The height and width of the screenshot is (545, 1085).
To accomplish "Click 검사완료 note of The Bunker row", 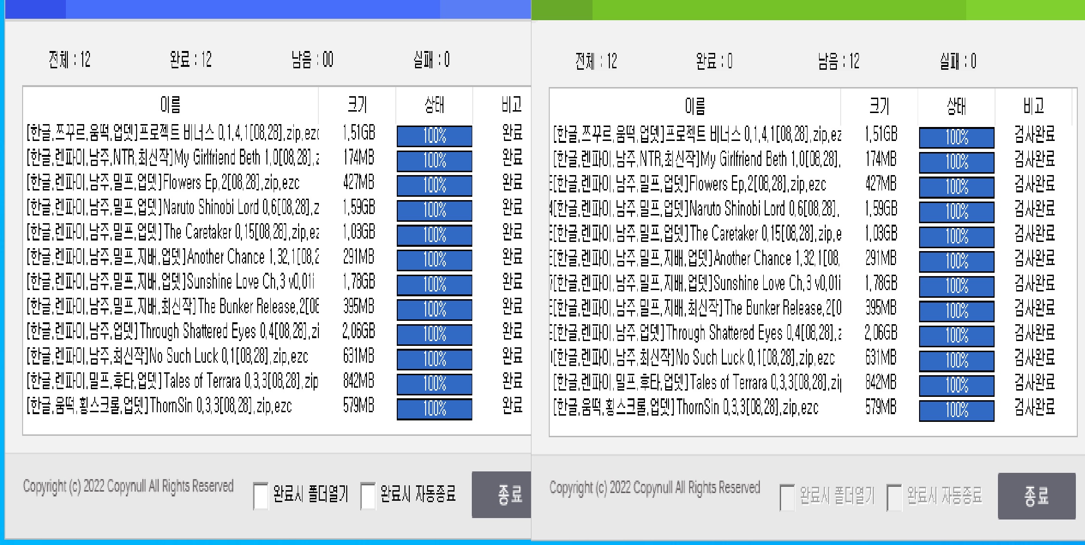I will click(x=1035, y=308).
